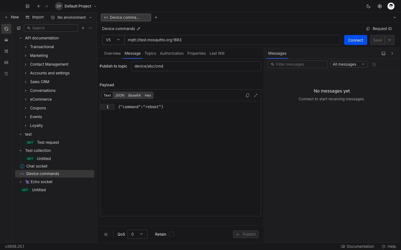401x250 pixels.
Task: Add new item with sidebar plus
Action: point(83,28)
